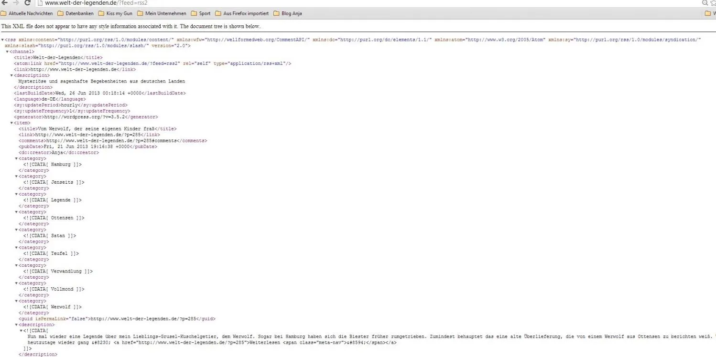Image resolution: width=716 pixels, height=357 pixels.
Task: Collapse the category node containing Vollmond
Action: coord(17,283)
